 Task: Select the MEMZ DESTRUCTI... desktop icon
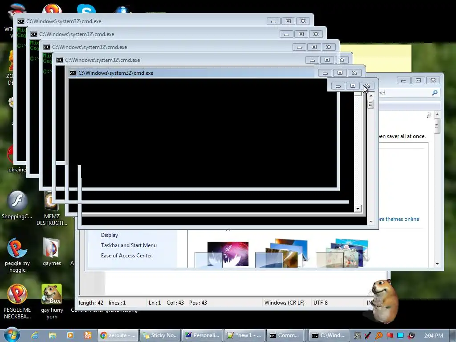tap(52, 208)
